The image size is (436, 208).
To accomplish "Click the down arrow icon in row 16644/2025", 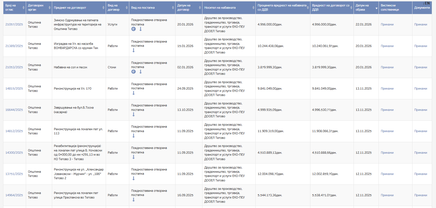I will click(x=133, y=114).
